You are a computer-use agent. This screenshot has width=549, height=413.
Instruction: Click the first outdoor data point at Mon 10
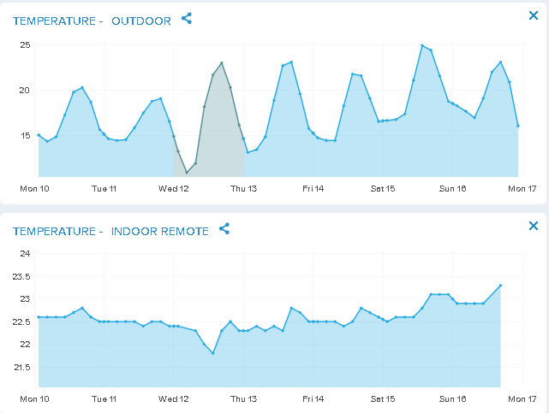(39, 134)
